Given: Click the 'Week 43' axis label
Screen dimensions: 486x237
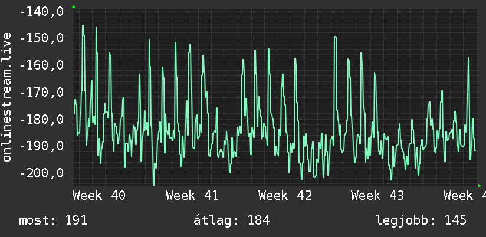Looking at the screenshot, I should (x=377, y=196).
